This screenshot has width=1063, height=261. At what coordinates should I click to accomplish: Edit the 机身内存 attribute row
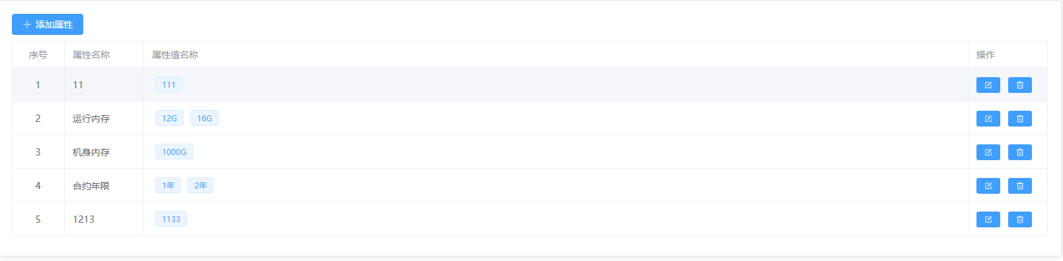(988, 152)
